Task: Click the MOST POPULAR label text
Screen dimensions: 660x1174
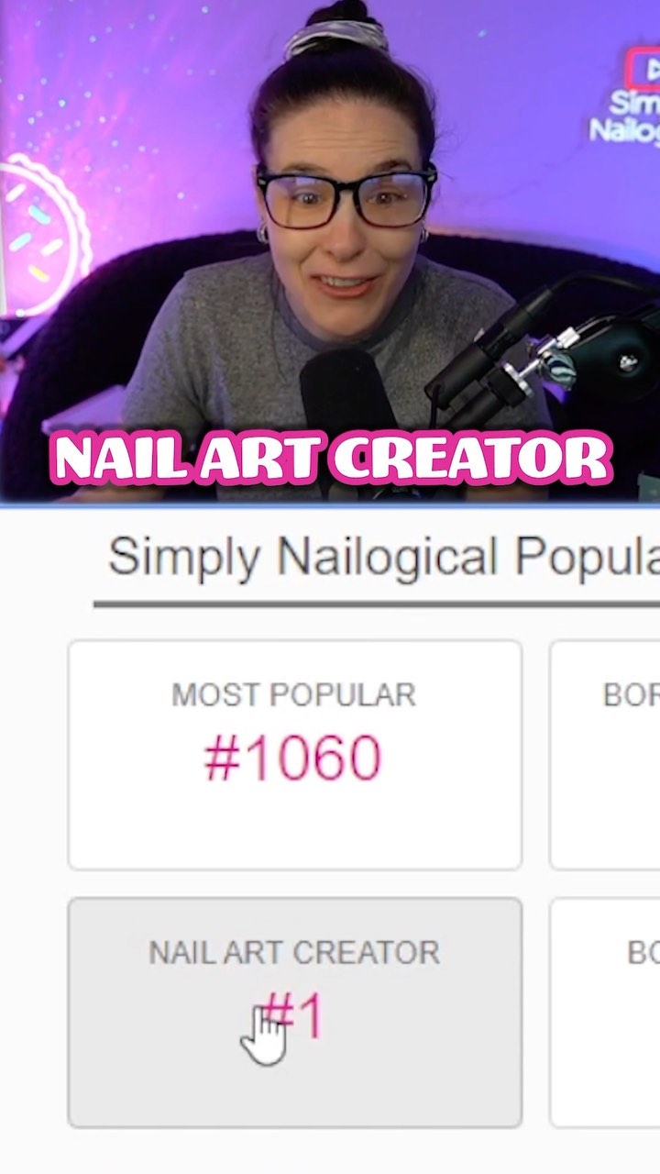Action: tap(294, 695)
